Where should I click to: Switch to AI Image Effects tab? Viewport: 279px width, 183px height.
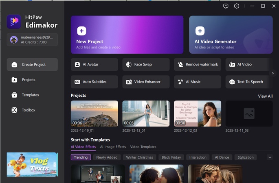click(113, 147)
